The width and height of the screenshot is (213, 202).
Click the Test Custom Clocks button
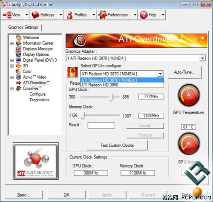coord(117,145)
